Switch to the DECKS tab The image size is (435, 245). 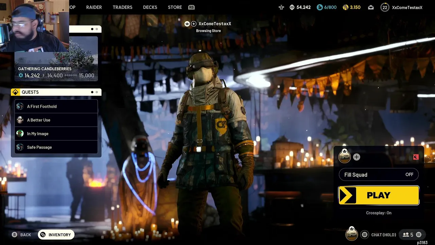click(150, 7)
